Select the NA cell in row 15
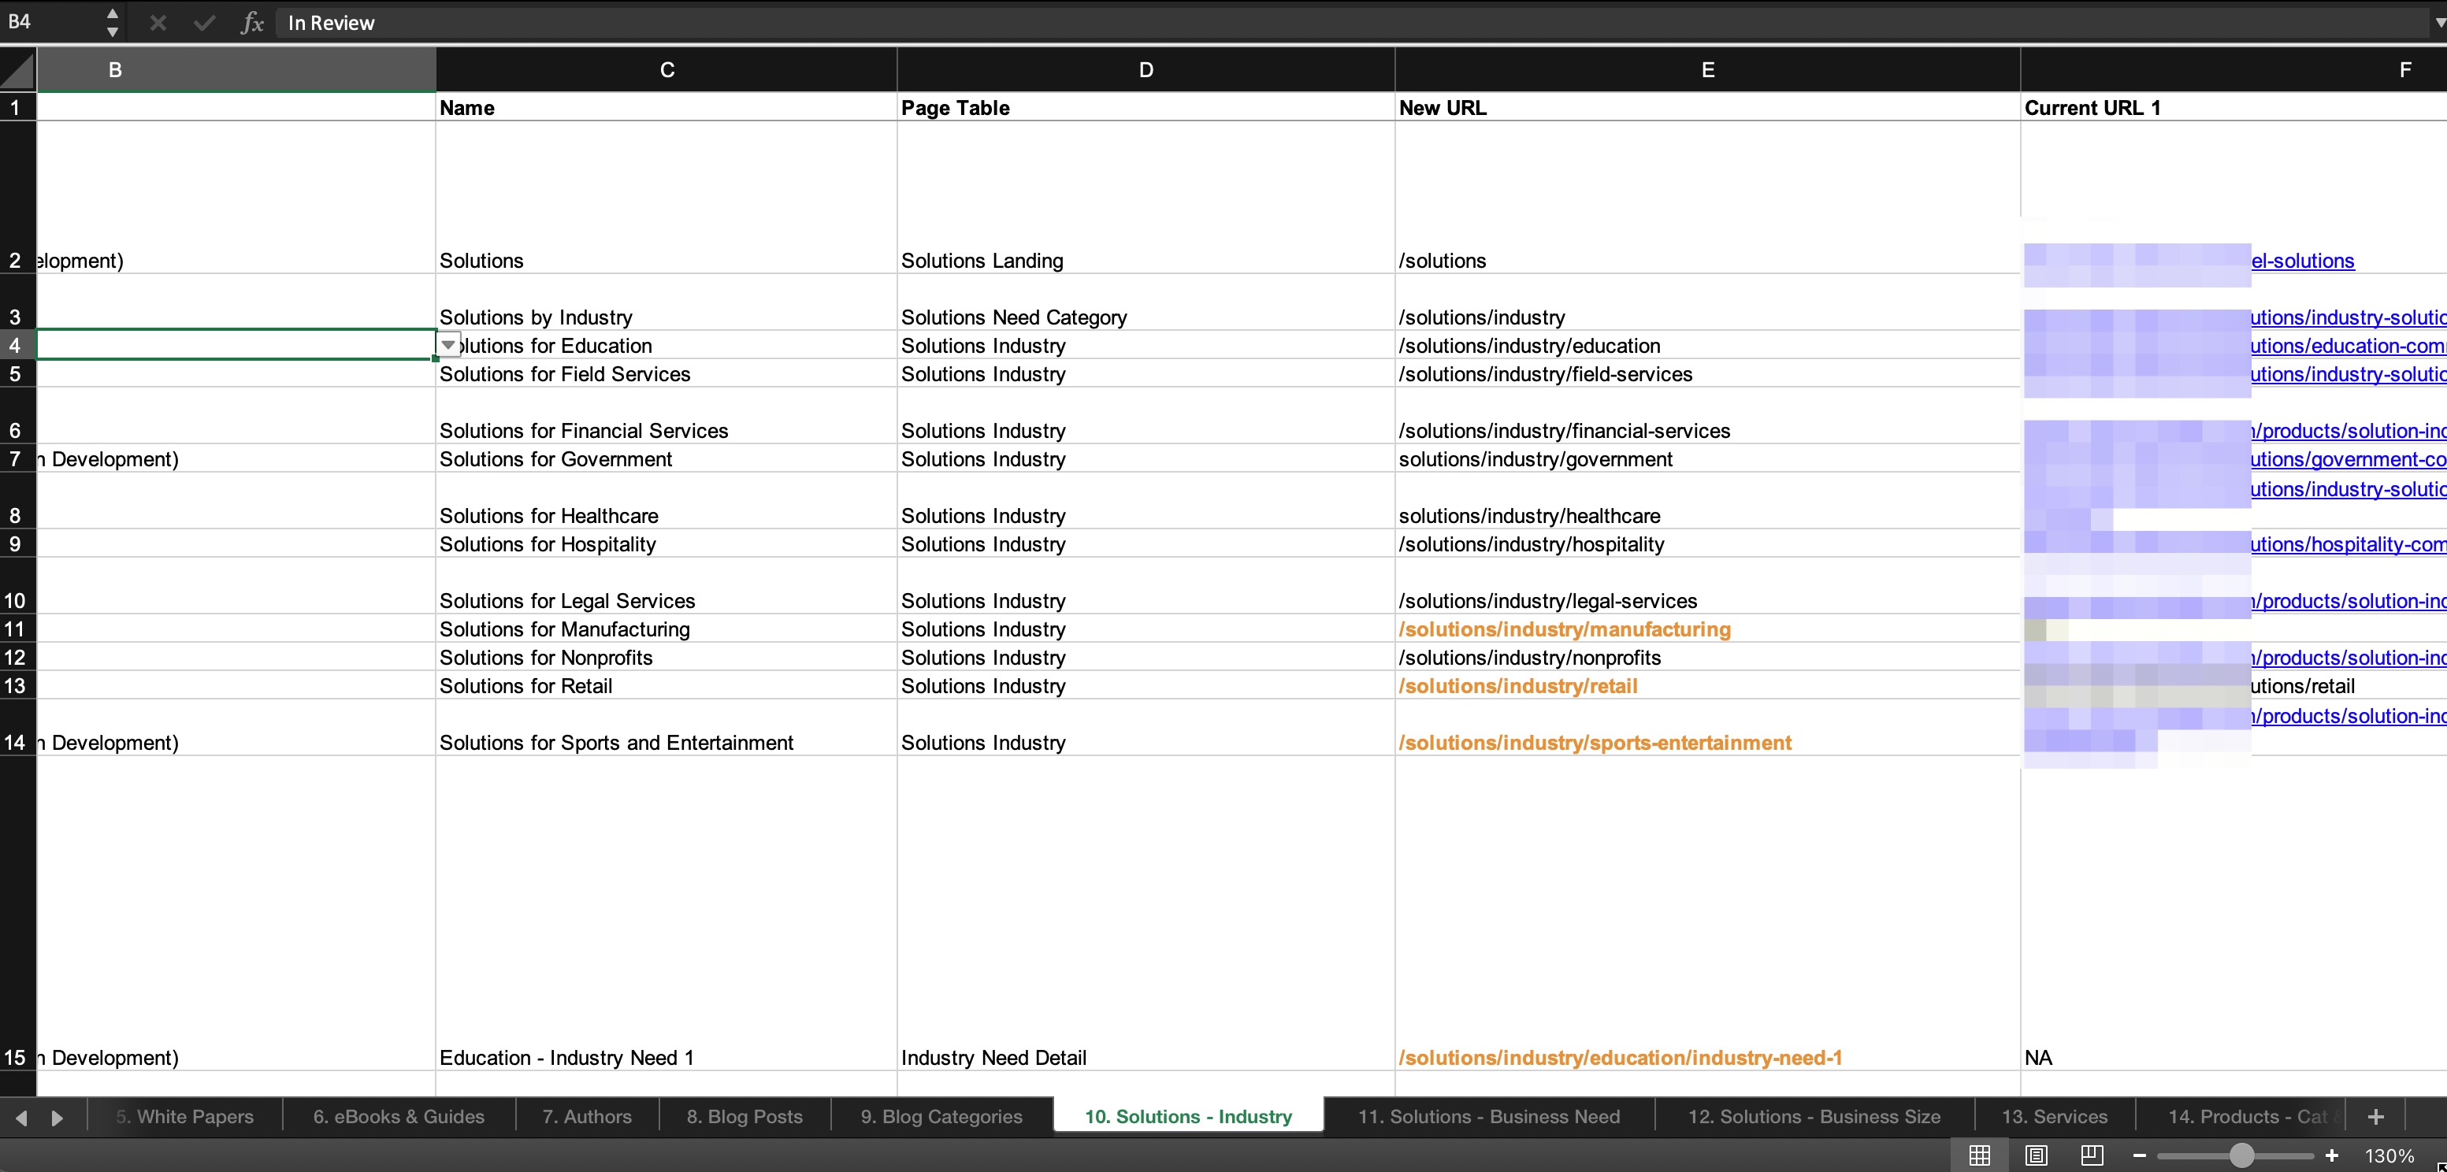Screen dimensions: 2447x1172 (x=2233, y=913)
